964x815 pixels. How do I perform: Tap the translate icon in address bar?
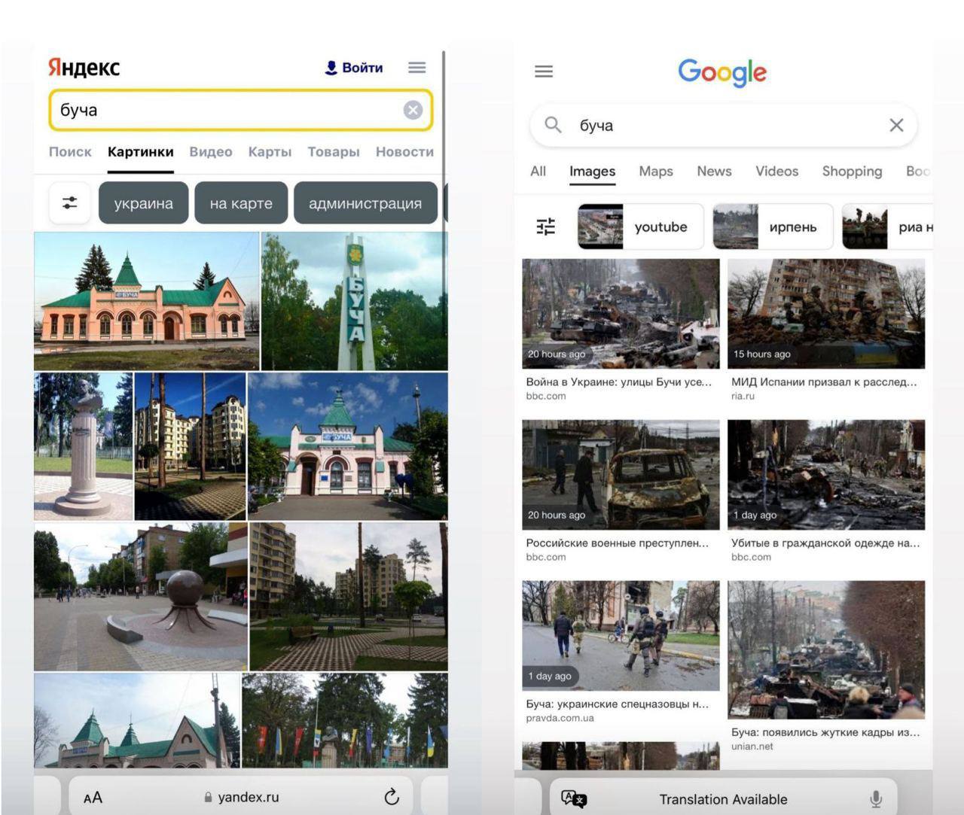(x=574, y=799)
